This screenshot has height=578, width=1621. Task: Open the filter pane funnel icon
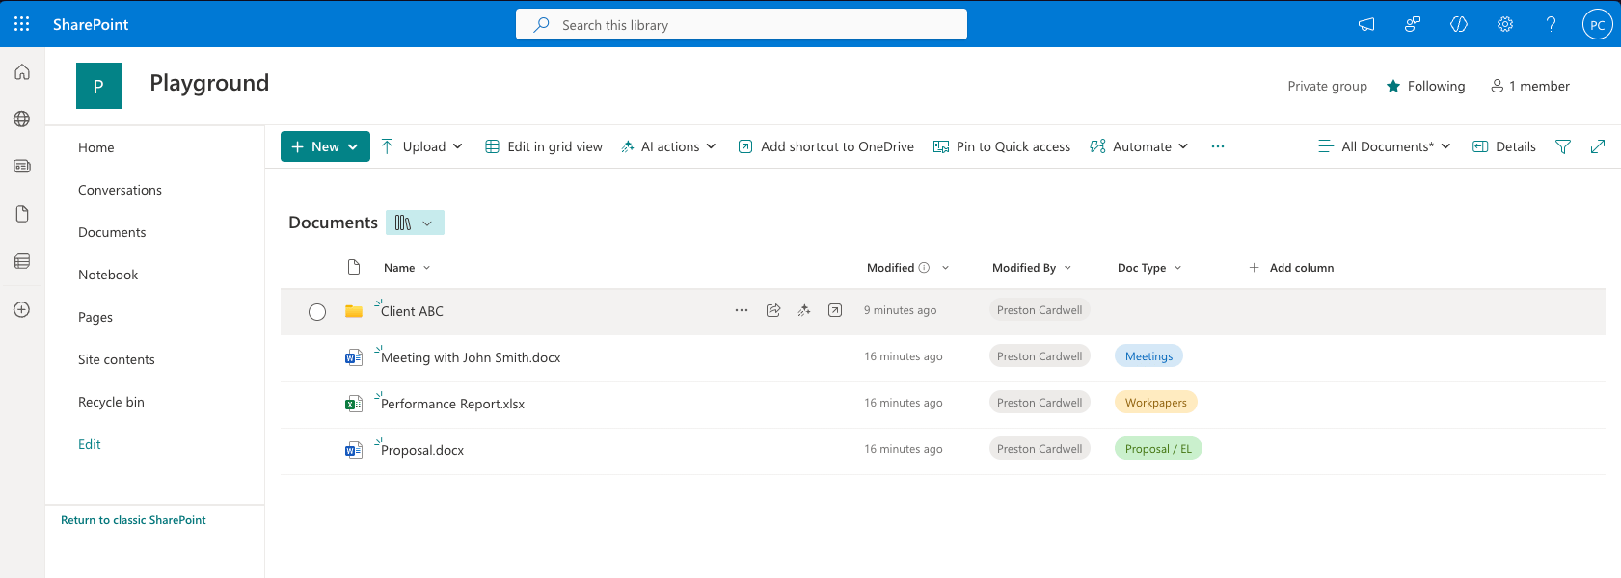tap(1563, 146)
